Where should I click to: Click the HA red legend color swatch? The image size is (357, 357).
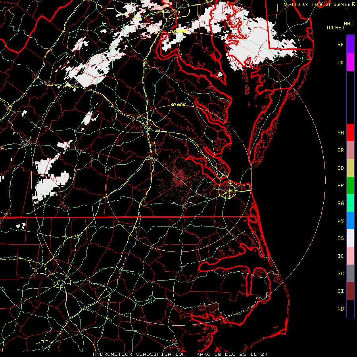click(350, 132)
